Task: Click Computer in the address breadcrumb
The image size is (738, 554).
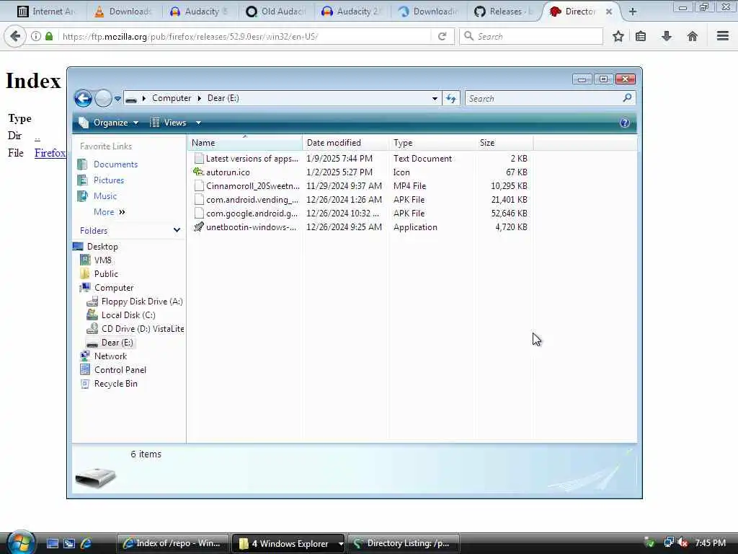Action: click(x=172, y=98)
